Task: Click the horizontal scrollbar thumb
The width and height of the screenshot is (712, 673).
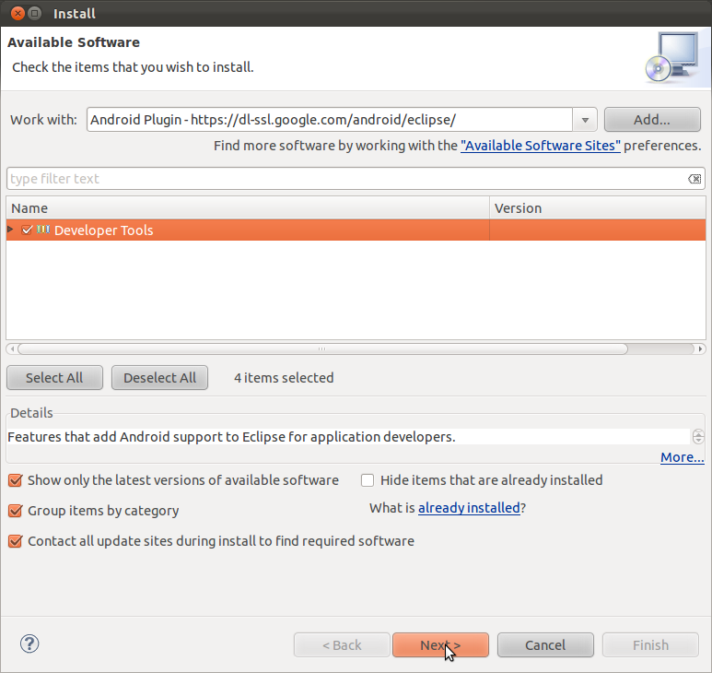Action: pyautogui.click(x=322, y=349)
